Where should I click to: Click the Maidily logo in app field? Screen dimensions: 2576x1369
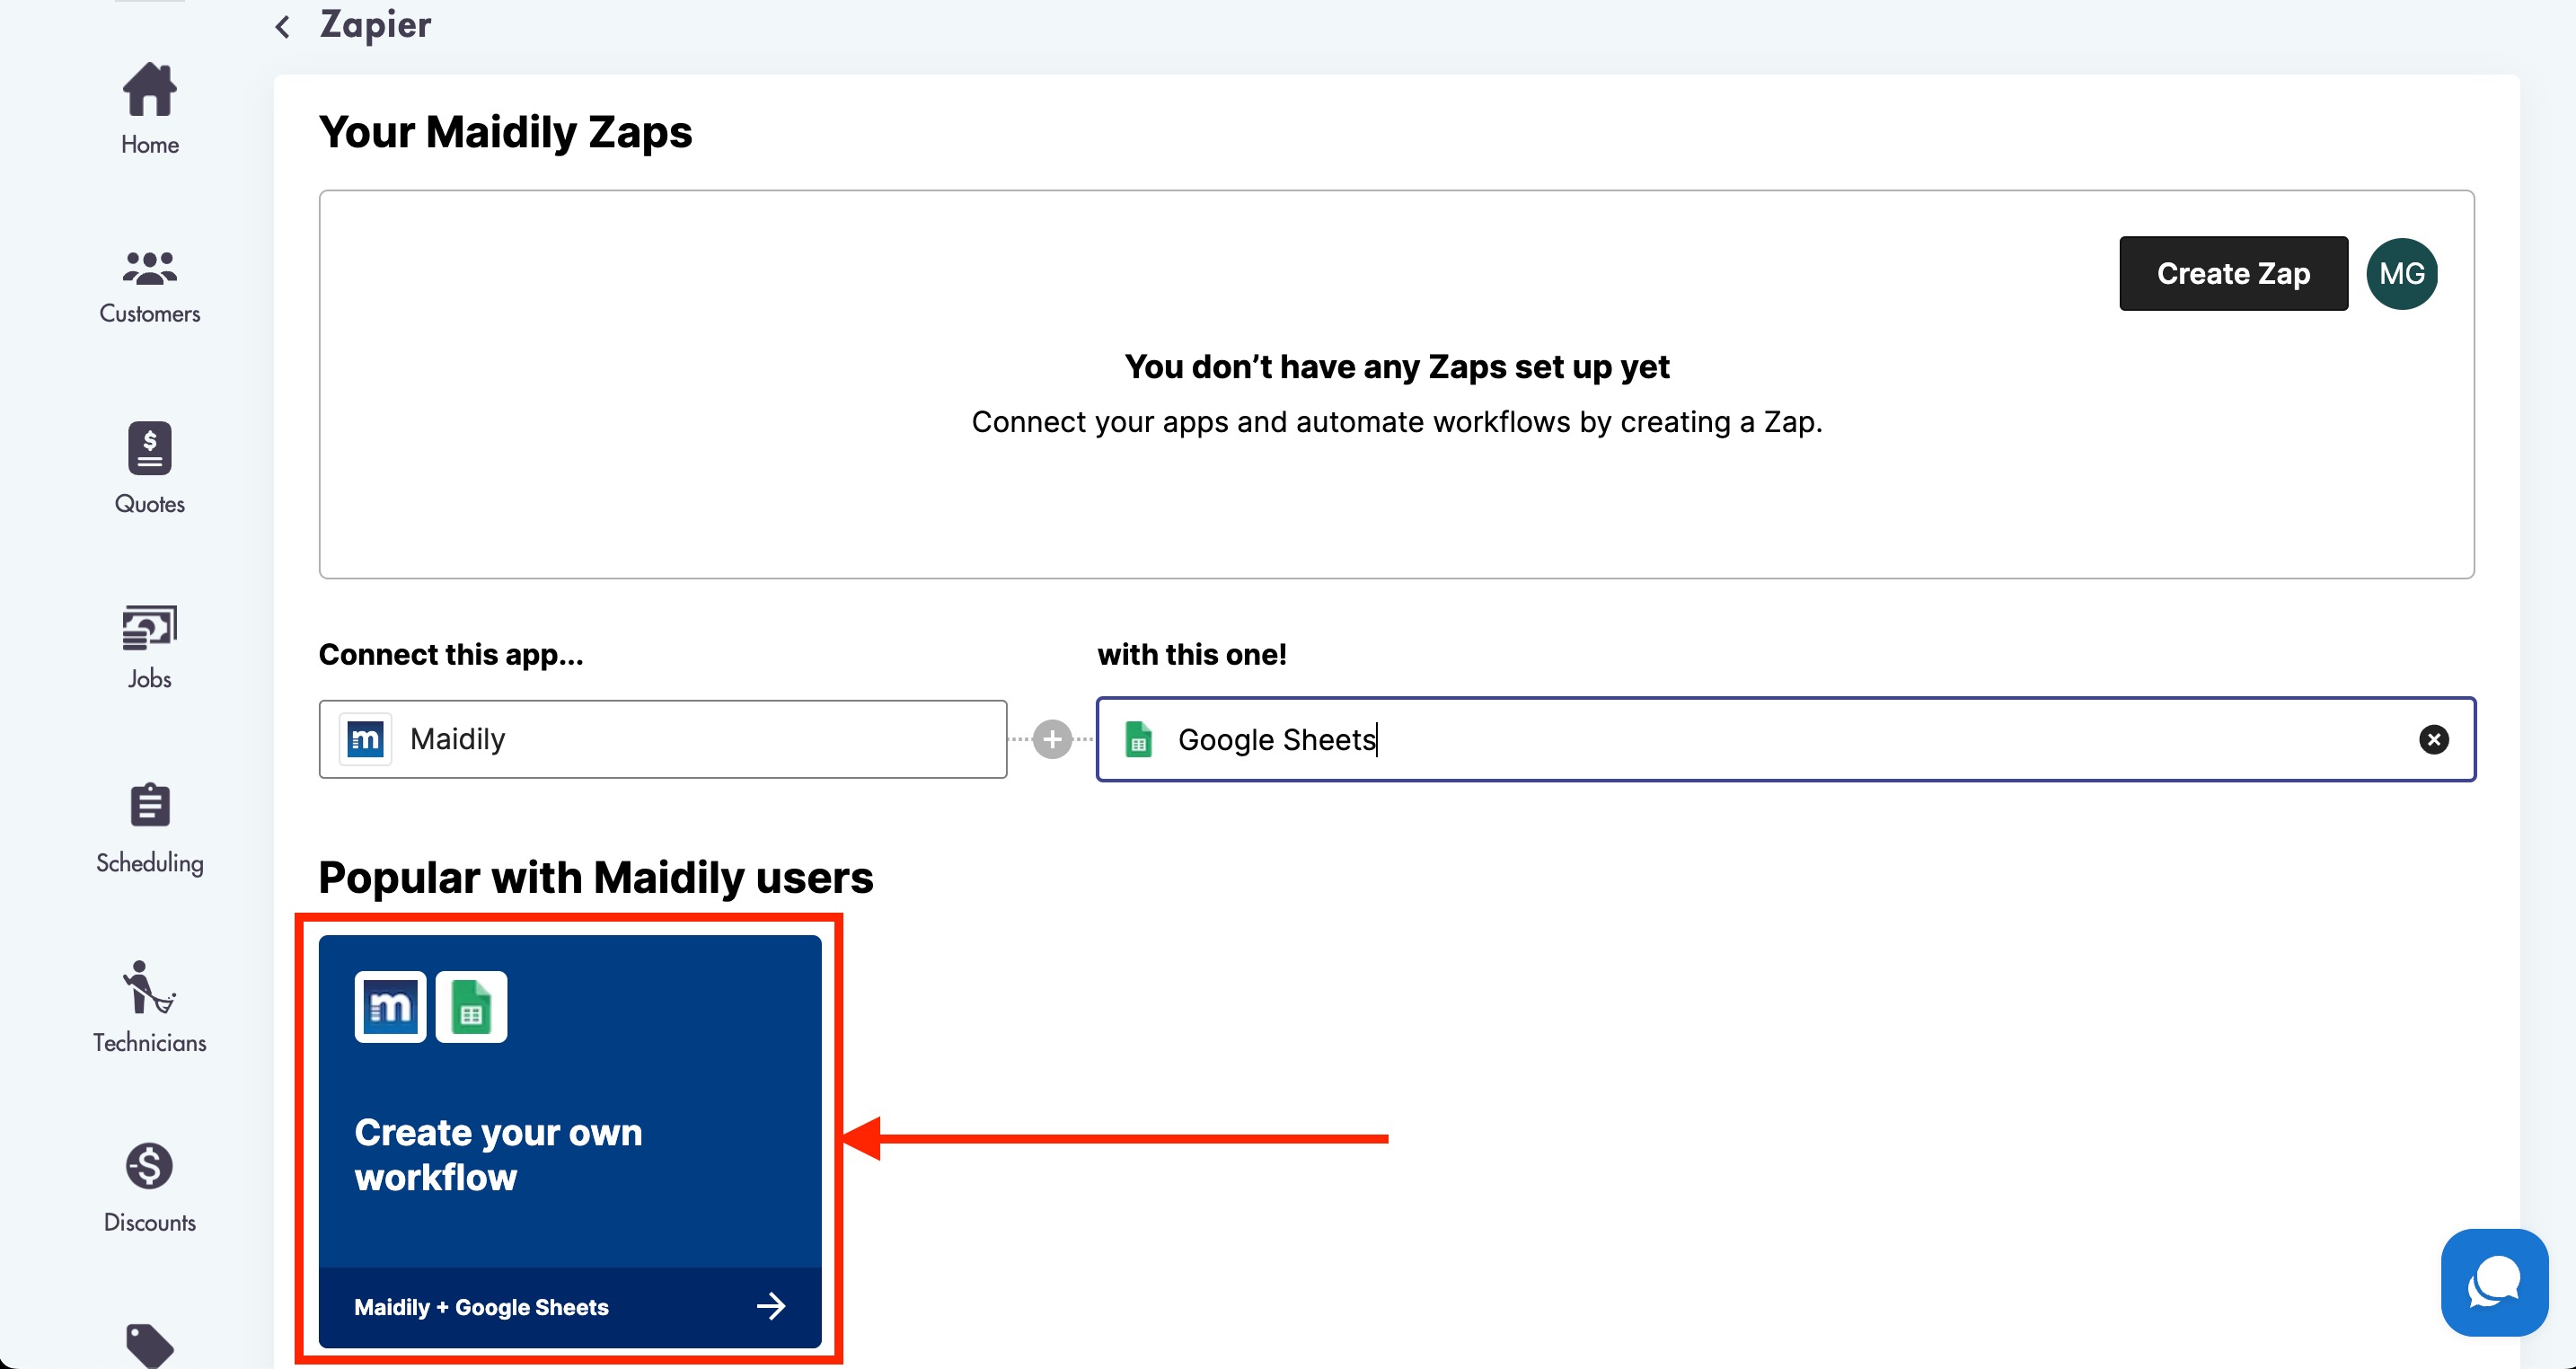click(x=365, y=739)
